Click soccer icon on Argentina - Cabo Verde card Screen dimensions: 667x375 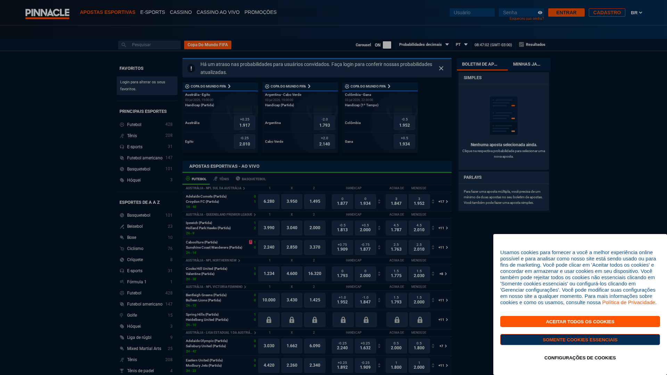click(267, 86)
